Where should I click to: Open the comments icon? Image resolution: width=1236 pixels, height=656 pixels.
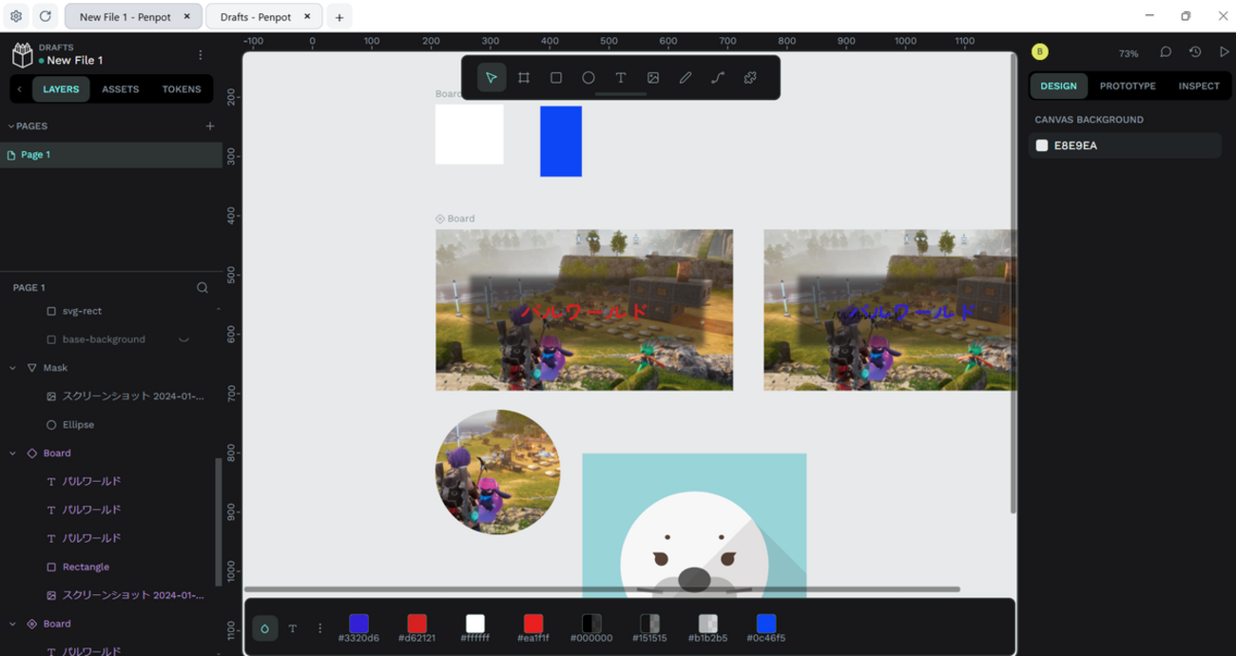click(x=1166, y=52)
